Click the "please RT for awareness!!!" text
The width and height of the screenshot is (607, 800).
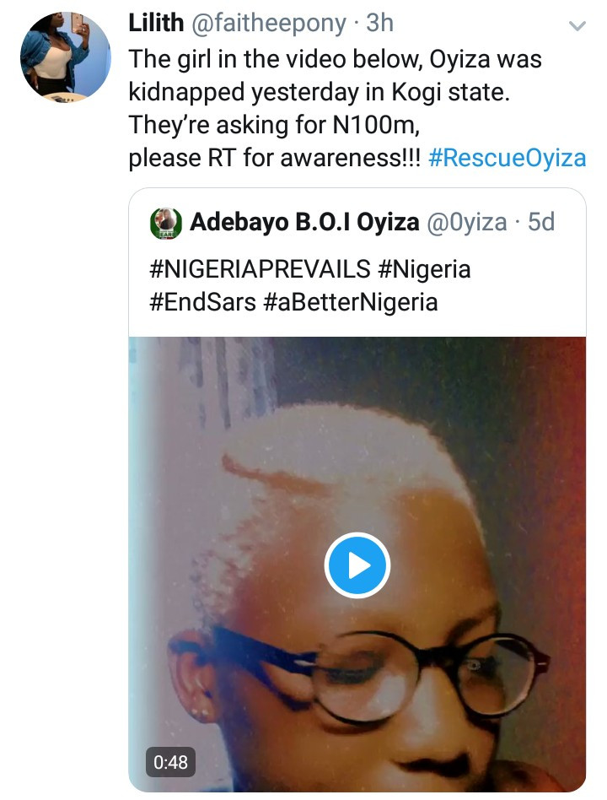274,159
